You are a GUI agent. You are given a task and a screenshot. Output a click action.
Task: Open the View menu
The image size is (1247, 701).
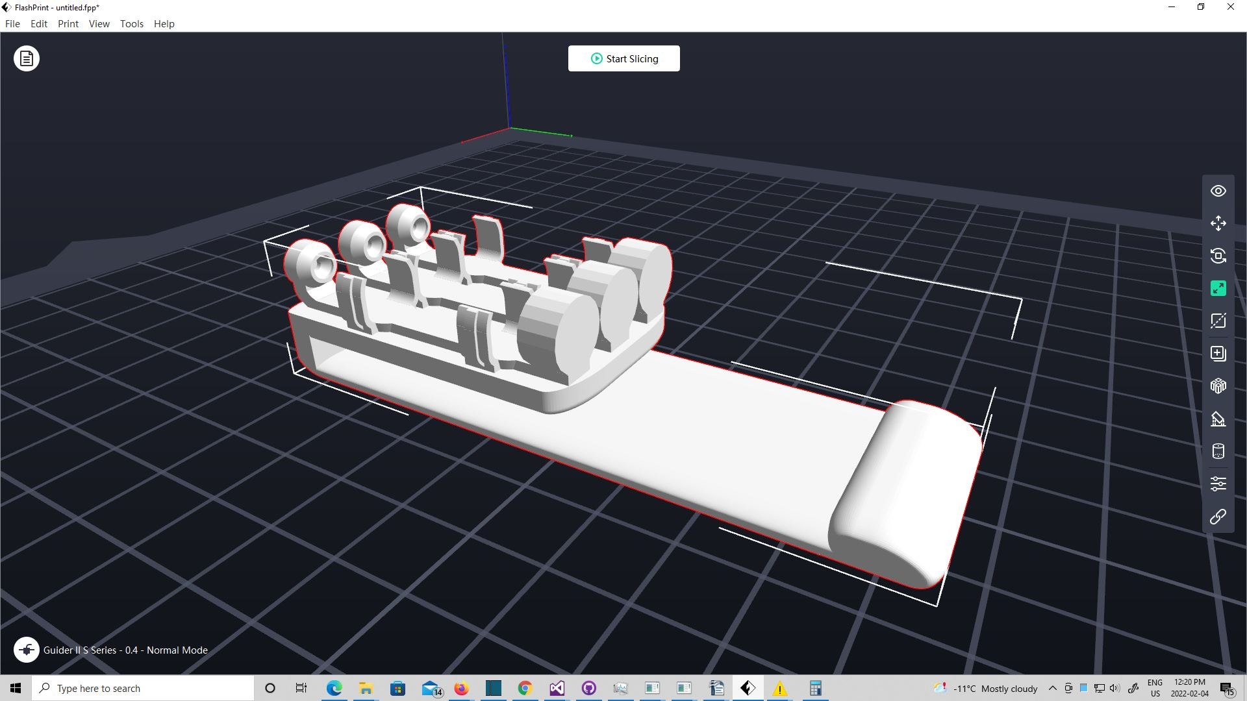pos(99,23)
